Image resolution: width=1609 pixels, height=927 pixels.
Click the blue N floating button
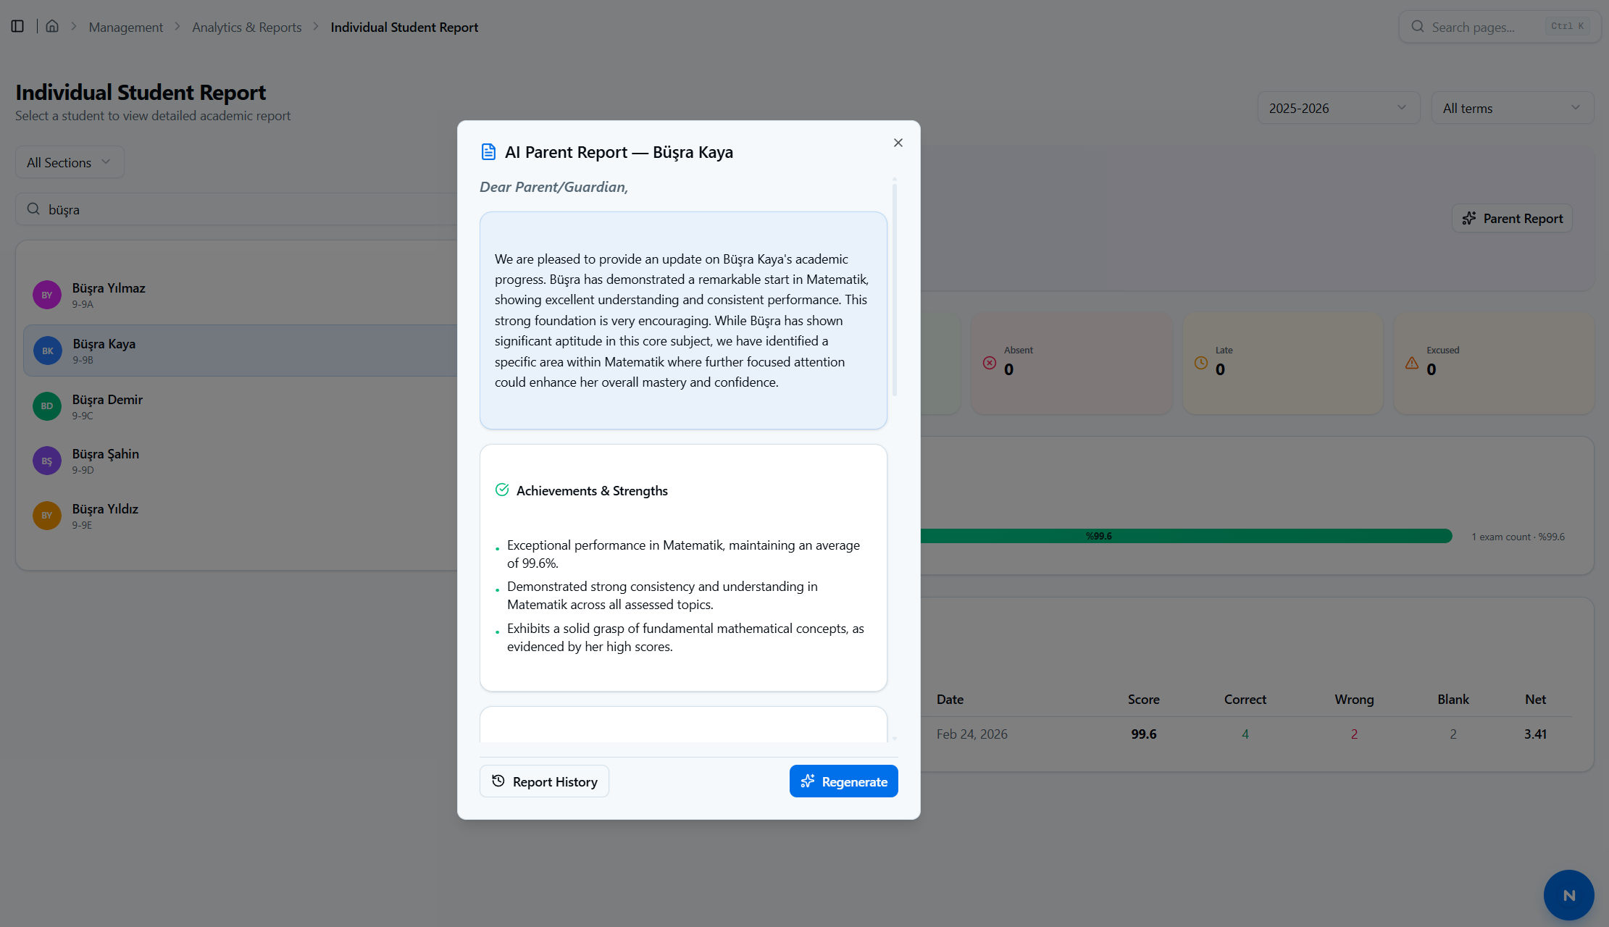(1568, 895)
